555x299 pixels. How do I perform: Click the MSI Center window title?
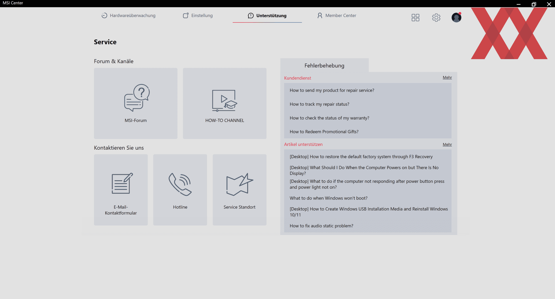point(13,3)
